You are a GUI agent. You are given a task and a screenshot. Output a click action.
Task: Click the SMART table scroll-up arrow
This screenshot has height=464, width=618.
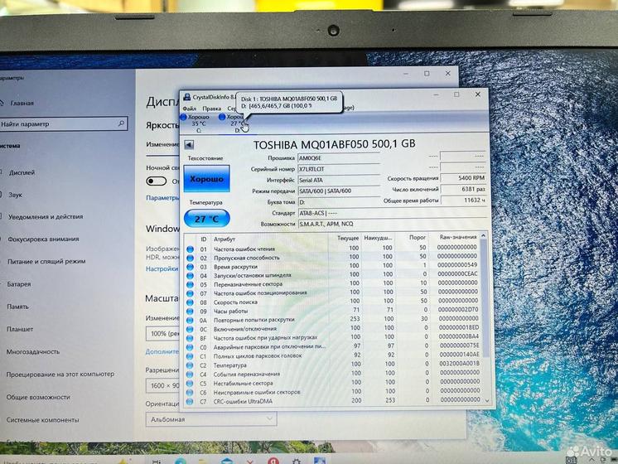pyautogui.click(x=484, y=236)
